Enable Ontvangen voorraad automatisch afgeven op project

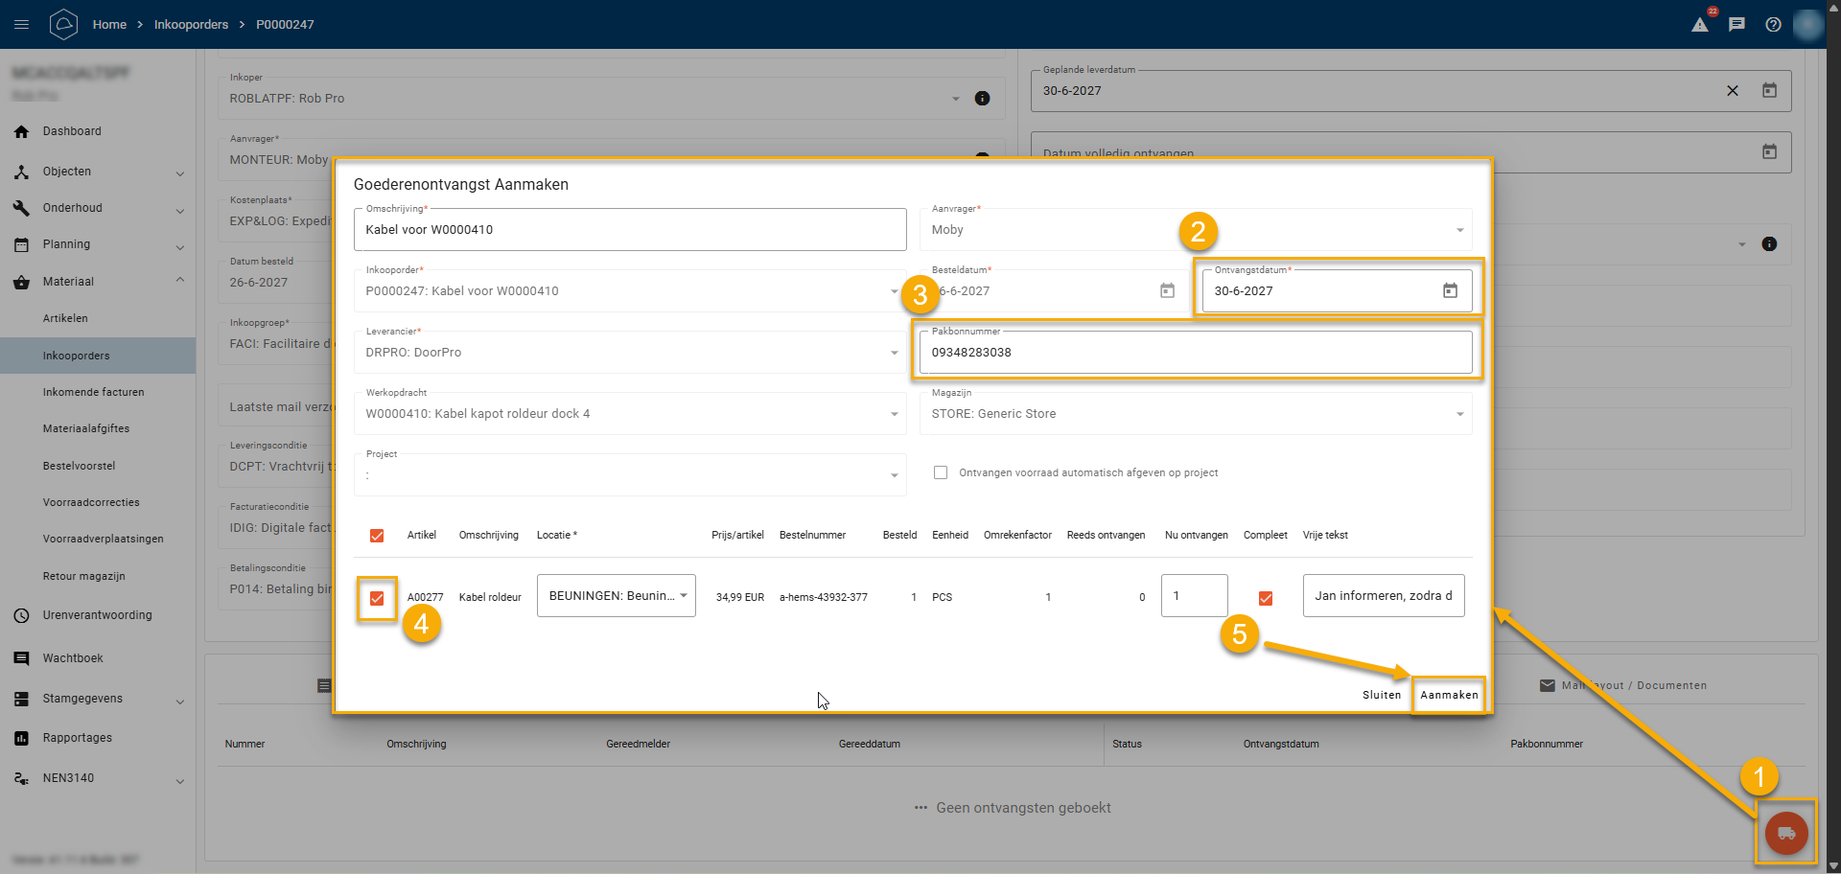pos(941,472)
